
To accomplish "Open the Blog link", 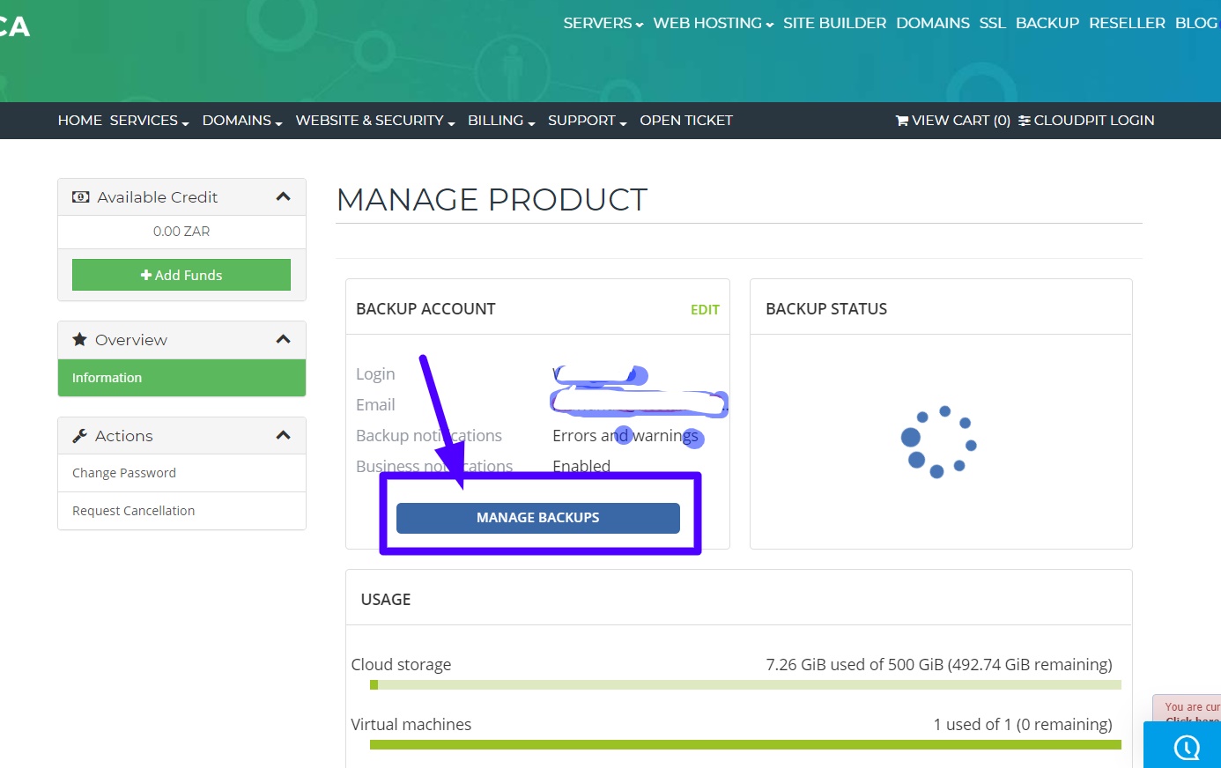I will pos(1196,23).
